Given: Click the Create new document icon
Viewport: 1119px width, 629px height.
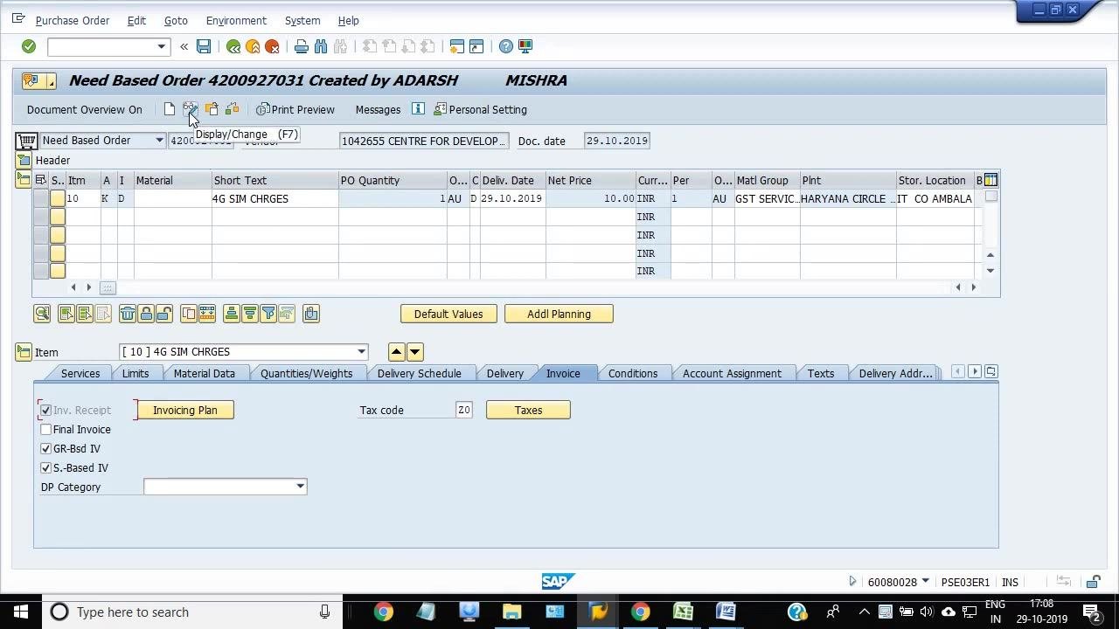Looking at the screenshot, I should [170, 109].
